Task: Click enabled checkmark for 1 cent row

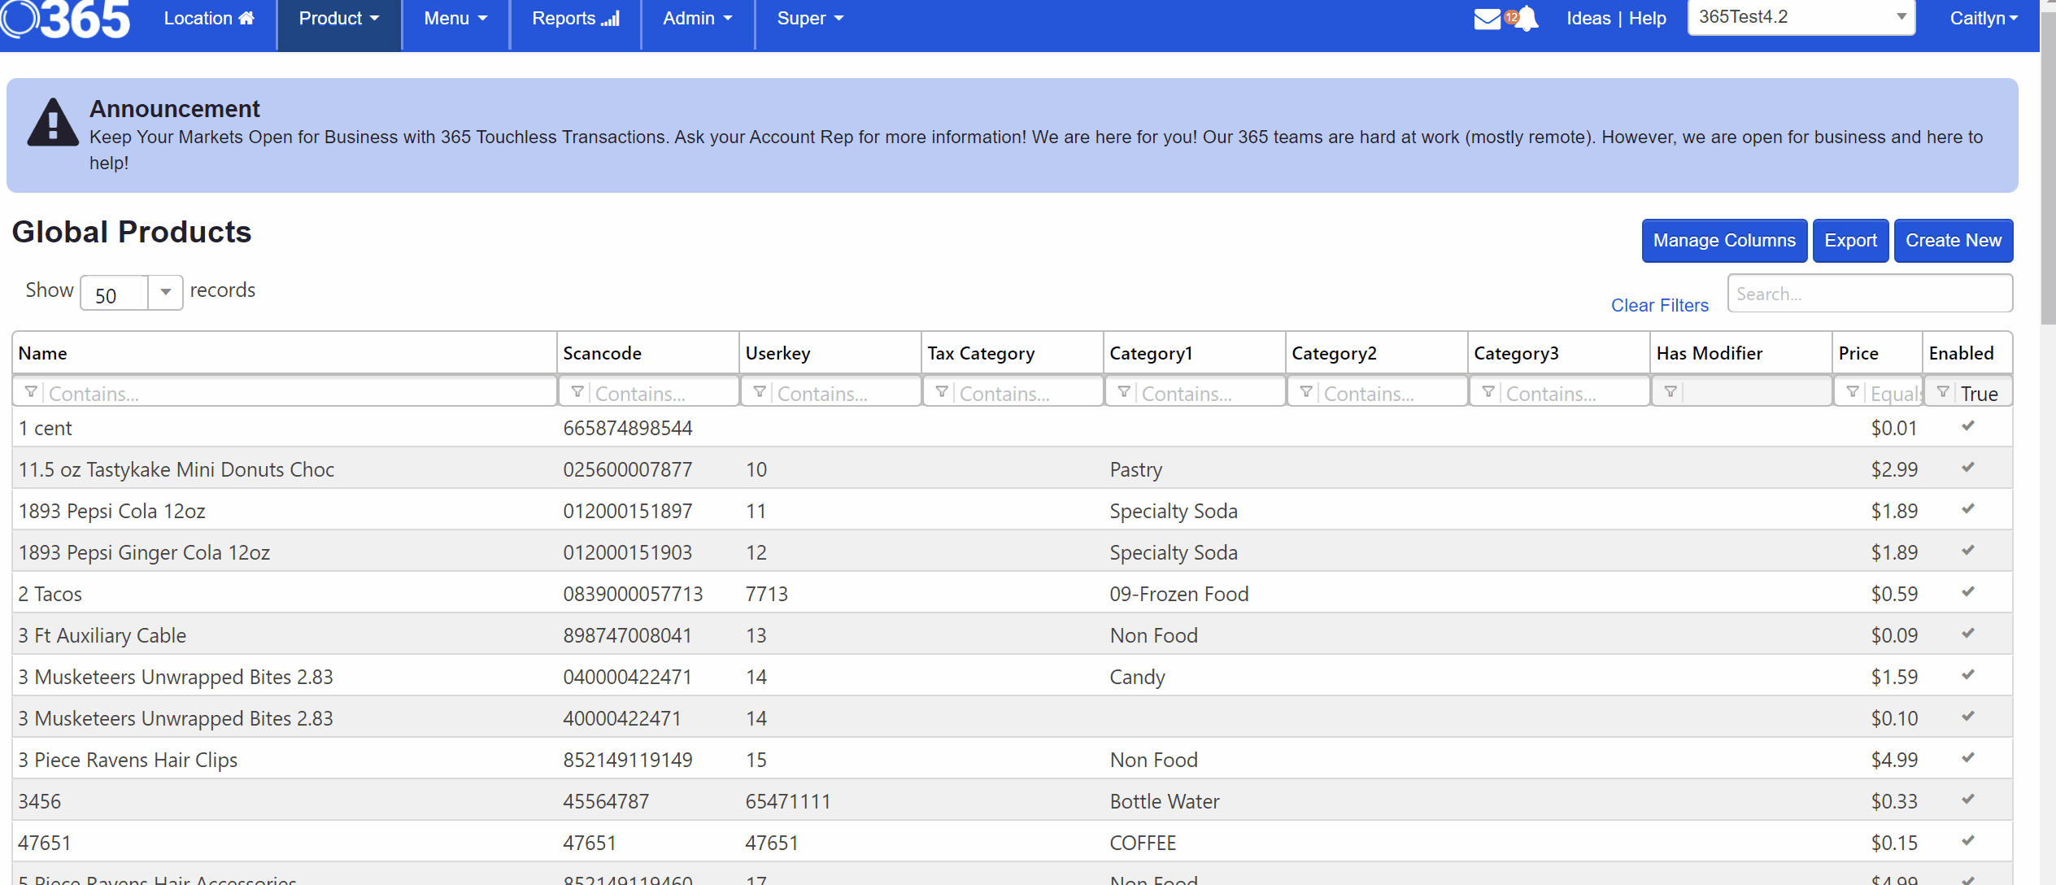Action: 1968,426
